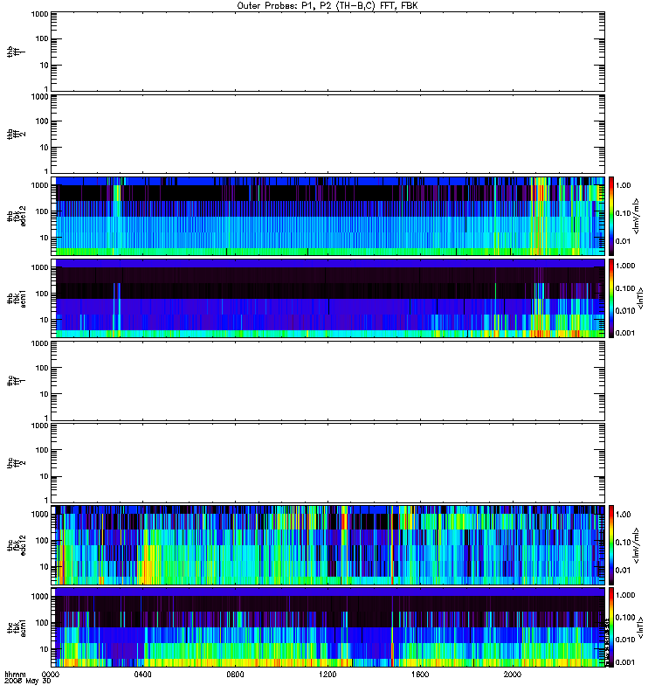Click the <|mV/m|> units label beside thb edc12 colorbar
655x699 pixels.
coord(637,216)
